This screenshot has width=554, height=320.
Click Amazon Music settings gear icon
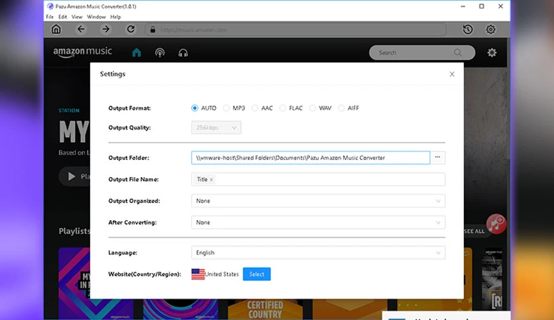tap(492, 52)
